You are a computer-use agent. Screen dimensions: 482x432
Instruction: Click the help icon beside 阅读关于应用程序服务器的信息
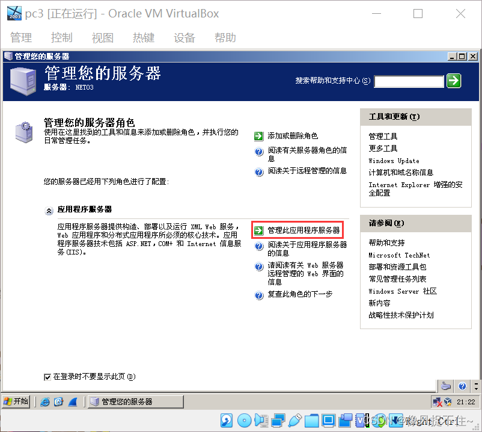259,246
